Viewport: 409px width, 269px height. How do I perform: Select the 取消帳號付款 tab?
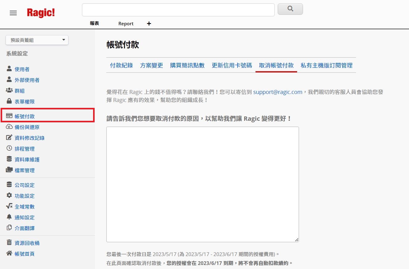coord(276,65)
